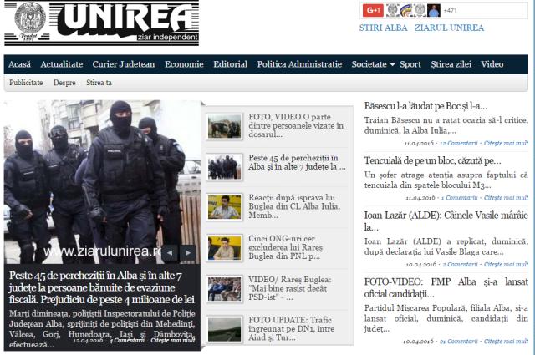The height and width of the screenshot is (355, 535).
Task: Select the Economie menu item
Action: tap(184, 64)
